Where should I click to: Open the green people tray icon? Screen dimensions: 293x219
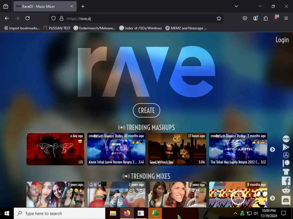(x=242, y=213)
